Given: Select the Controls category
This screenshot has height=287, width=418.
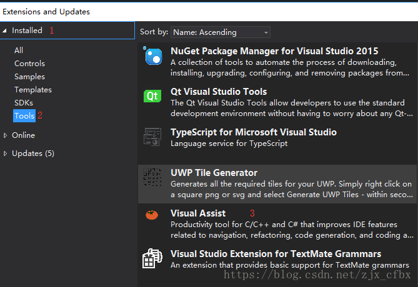Looking at the screenshot, I should (29, 64).
